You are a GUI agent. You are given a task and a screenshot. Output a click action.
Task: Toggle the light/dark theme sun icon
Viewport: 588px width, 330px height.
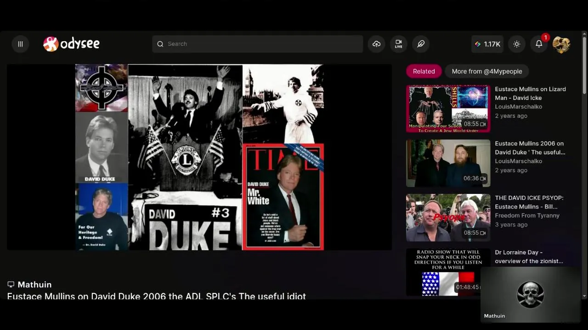[517, 44]
